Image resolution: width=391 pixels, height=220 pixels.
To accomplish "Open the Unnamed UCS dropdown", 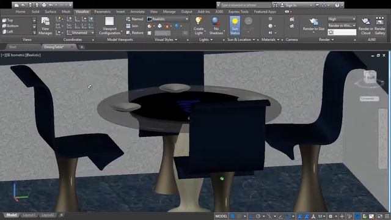I will [81, 32].
